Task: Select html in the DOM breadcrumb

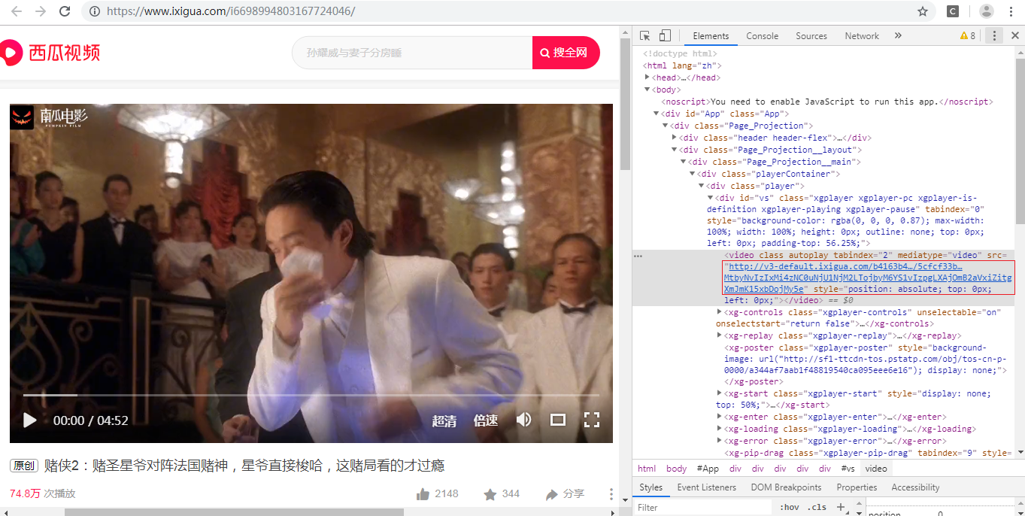Action: pos(647,469)
